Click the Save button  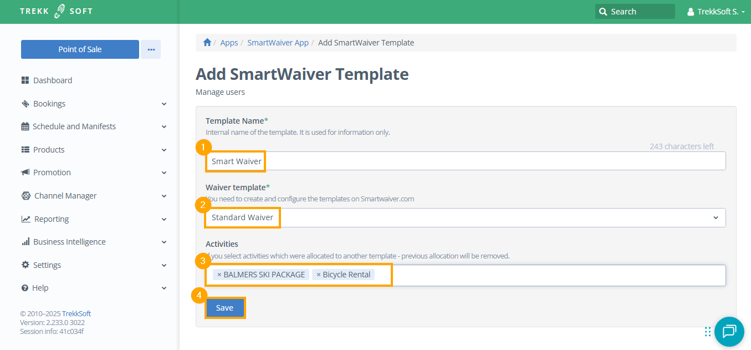pyautogui.click(x=224, y=308)
